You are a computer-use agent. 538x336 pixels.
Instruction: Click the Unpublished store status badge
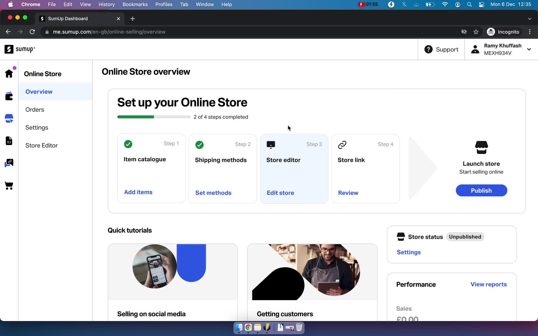point(465,237)
